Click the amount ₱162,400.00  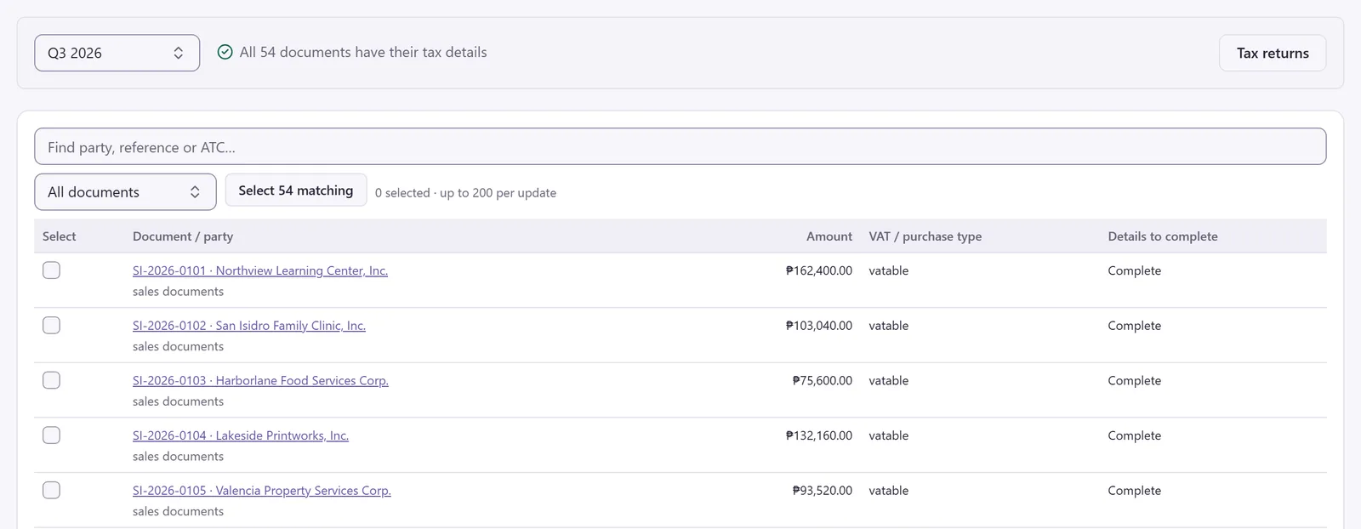(x=819, y=270)
